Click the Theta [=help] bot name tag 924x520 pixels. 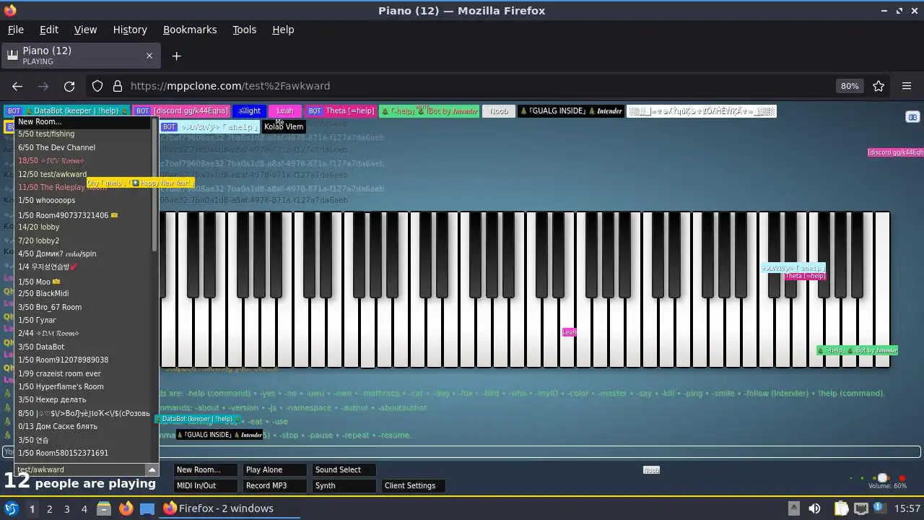pyautogui.click(x=341, y=110)
